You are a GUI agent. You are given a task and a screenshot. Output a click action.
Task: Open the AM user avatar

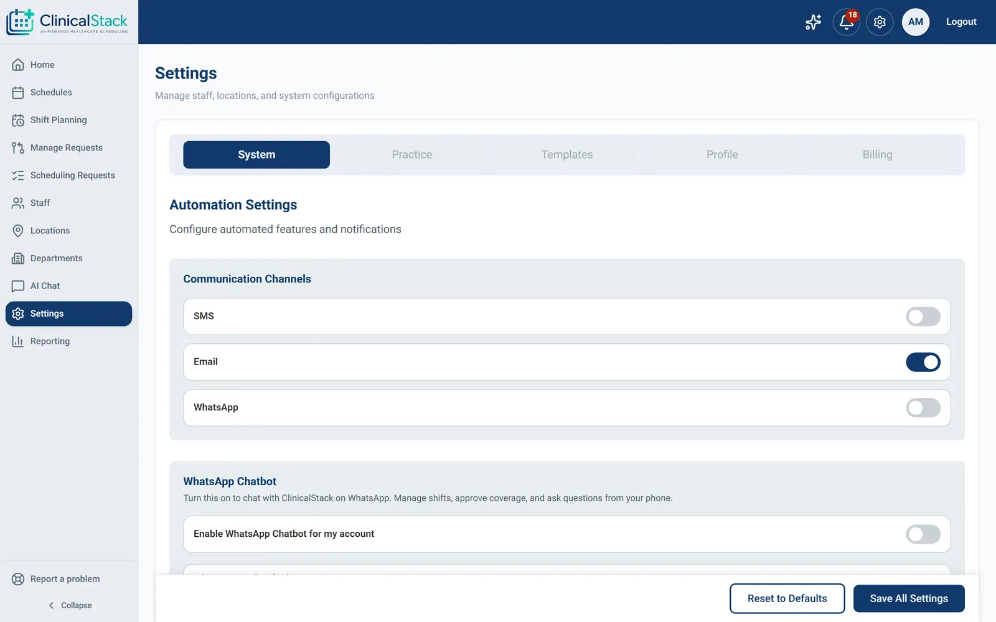coord(916,22)
